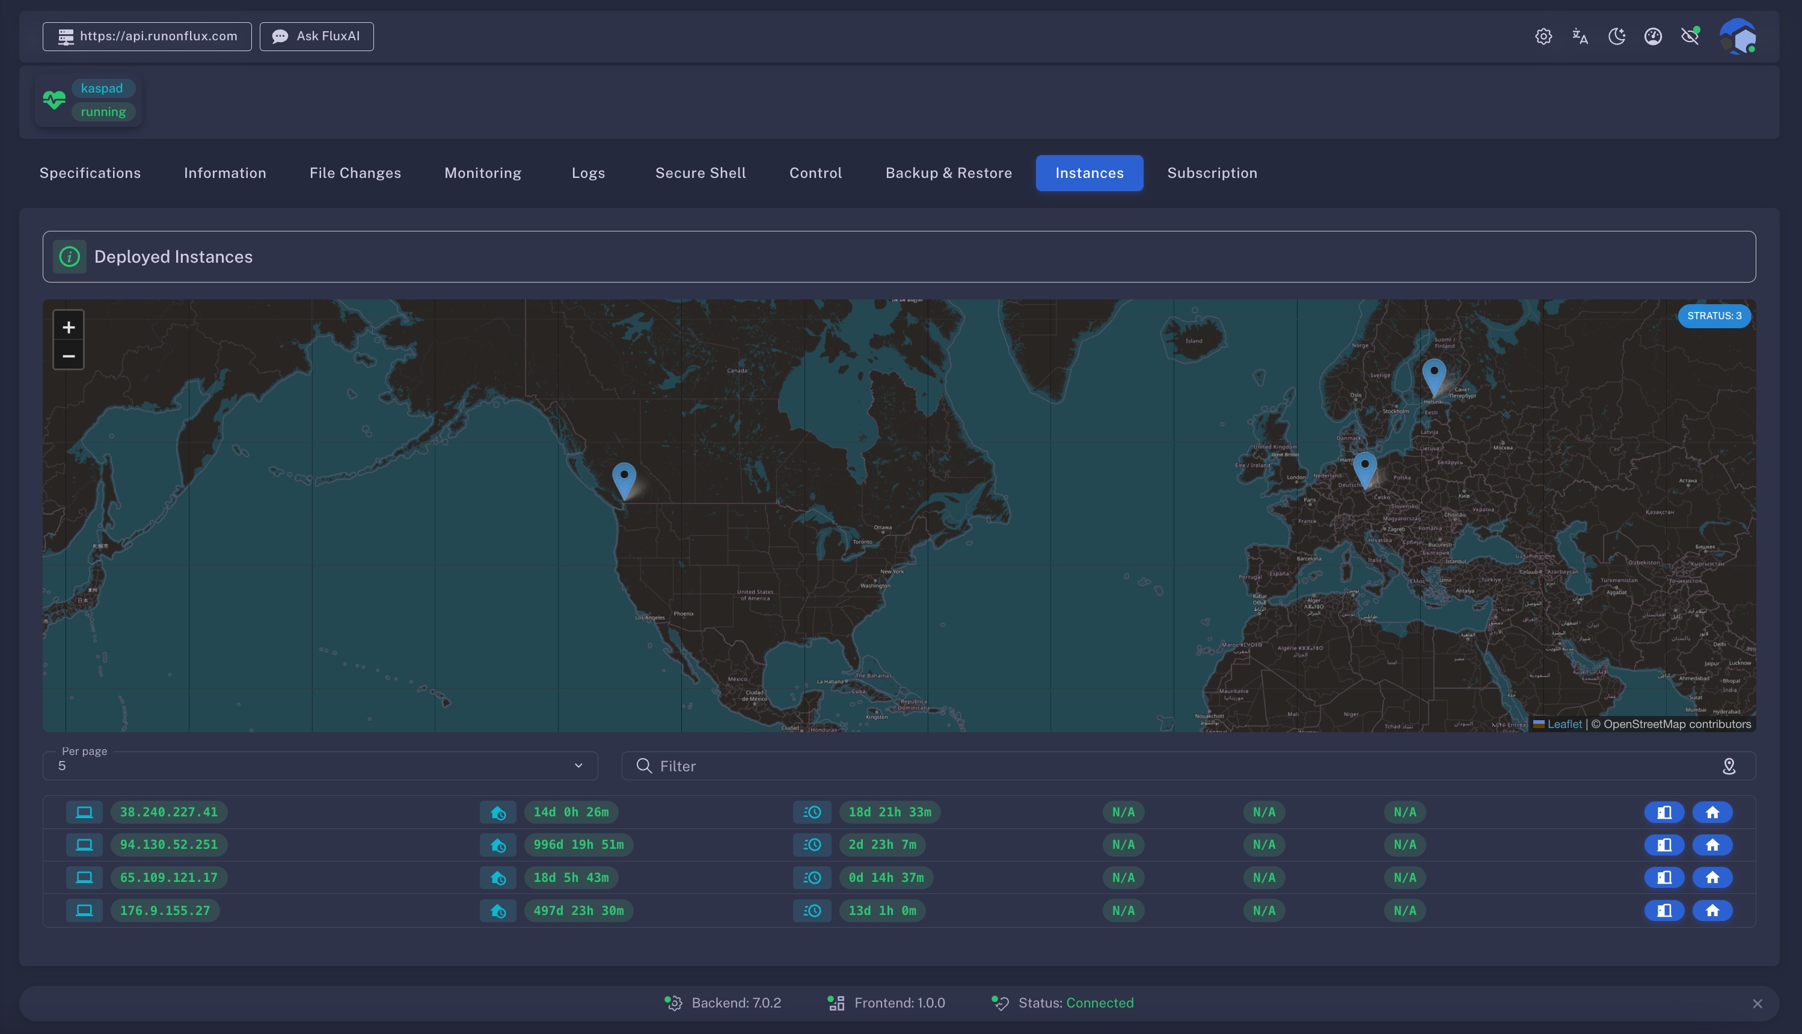Viewport: 1802px width, 1034px height.
Task: Click the kaspad heartbeat status icon
Action: [54, 100]
